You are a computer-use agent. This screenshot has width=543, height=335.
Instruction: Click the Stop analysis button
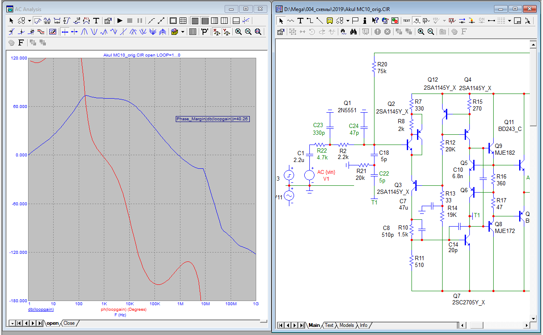[x=130, y=20]
